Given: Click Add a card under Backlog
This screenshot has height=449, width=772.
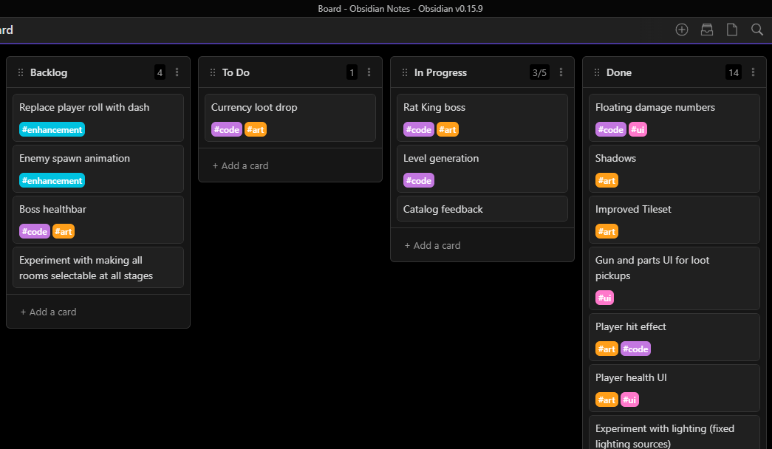Looking at the screenshot, I should tap(48, 312).
